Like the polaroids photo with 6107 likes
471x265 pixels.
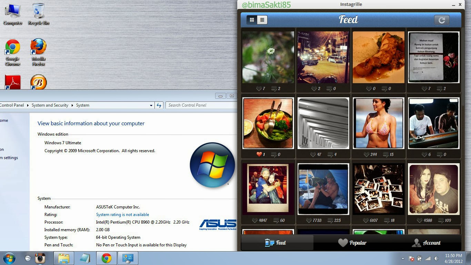click(366, 220)
